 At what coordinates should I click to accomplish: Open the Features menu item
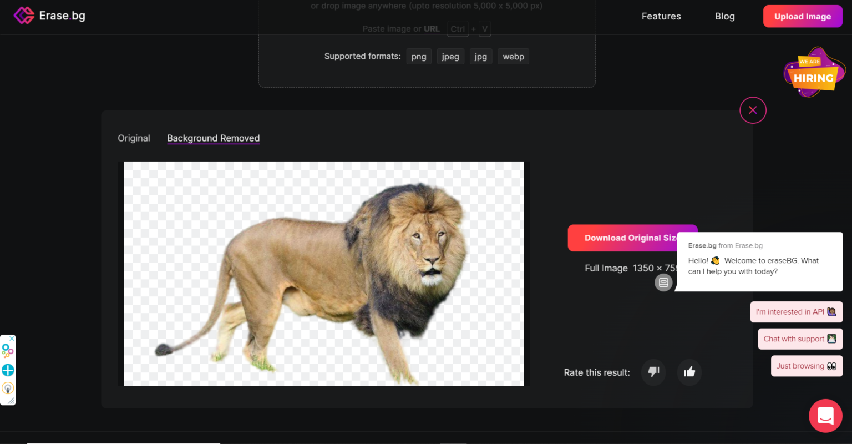tap(661, 16)
